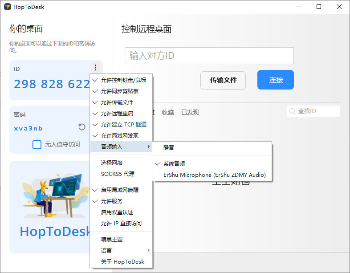Toggle 允许传输文件 menu option
This screenshot has width=350, height=273.
click(121, 102)
